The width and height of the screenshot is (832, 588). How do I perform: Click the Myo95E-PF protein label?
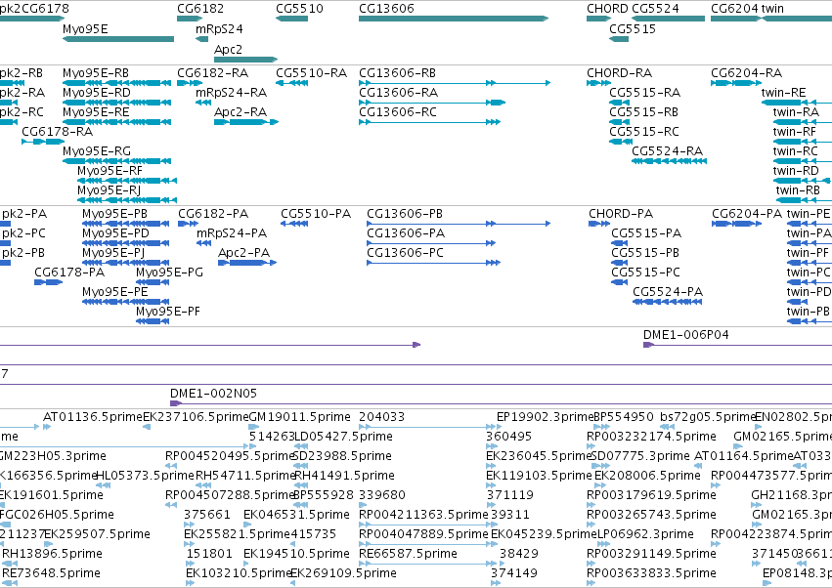pyautogui.click(x=168, y=312)
